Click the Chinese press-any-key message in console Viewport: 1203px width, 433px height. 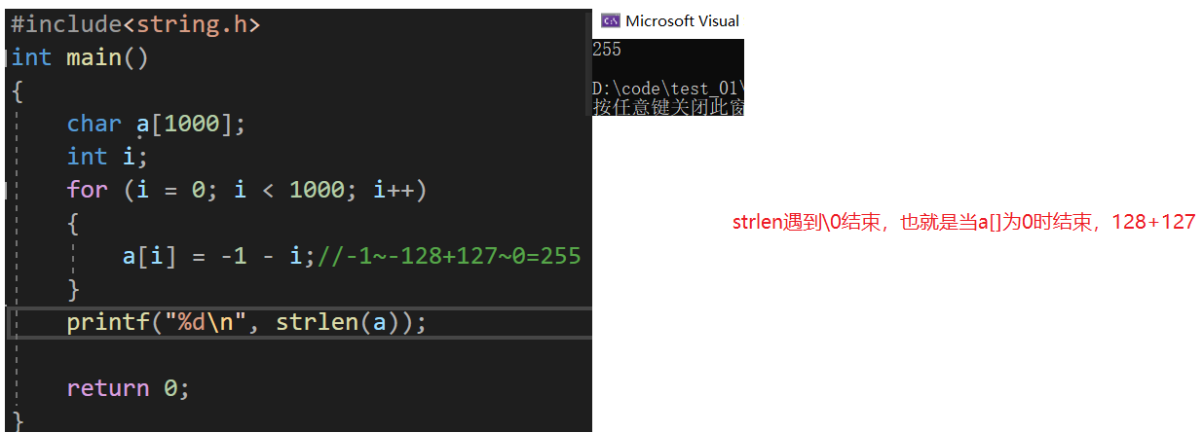click(668, 107)
